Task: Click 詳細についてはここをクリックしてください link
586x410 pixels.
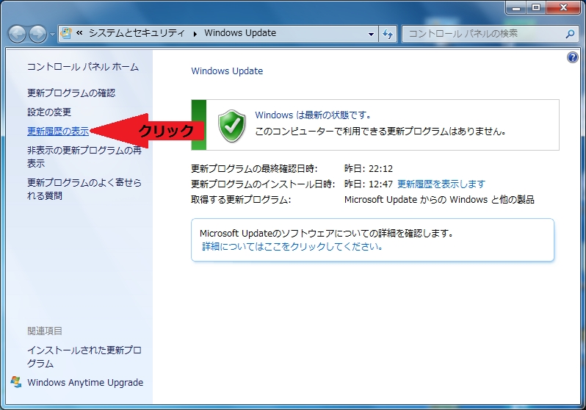Action: 292,247
